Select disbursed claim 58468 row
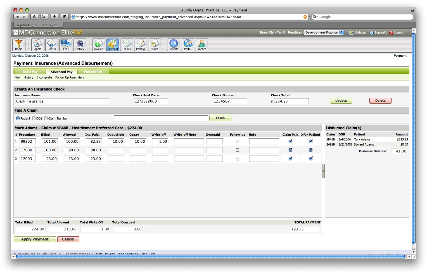The width and height of the screenshot is (427, 274). tap(367, 139)
